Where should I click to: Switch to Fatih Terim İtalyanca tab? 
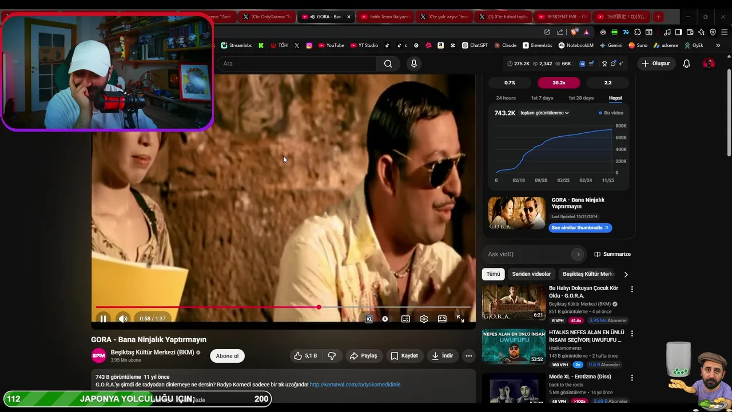[x=384, y=17]
